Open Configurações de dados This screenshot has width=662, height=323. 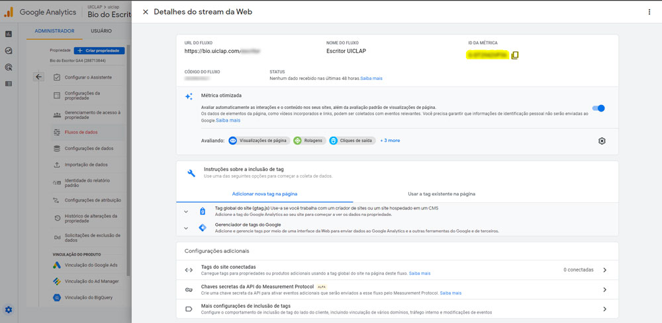(x=88, y=149)
